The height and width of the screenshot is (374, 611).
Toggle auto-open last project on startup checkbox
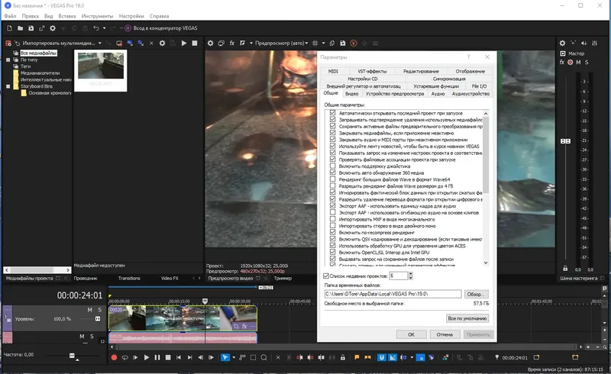(332, 112)
